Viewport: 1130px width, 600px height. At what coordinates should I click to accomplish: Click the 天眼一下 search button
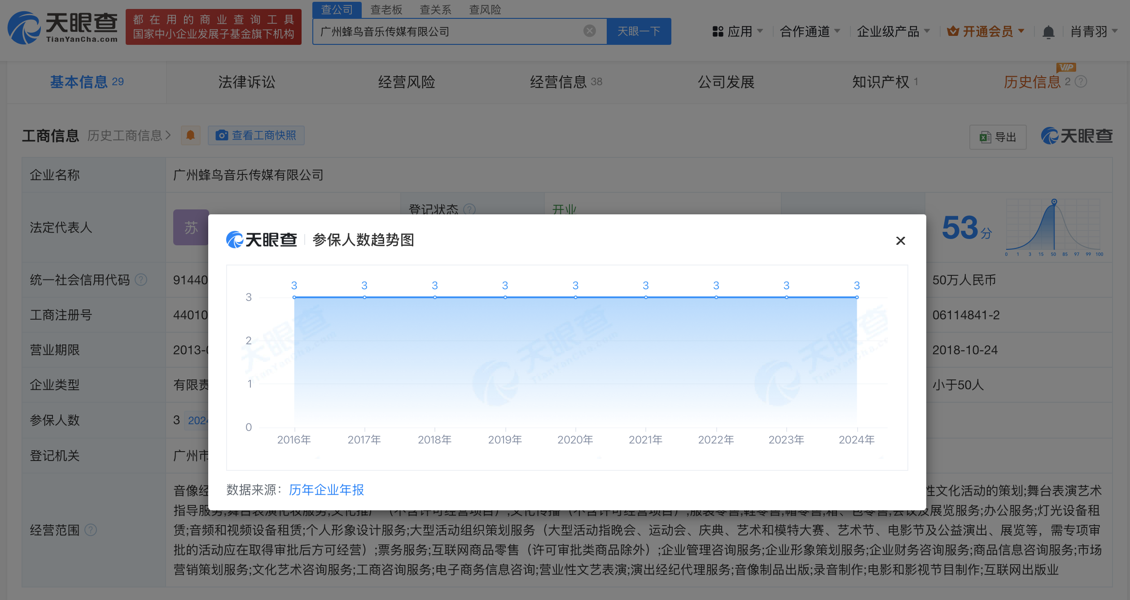coord(639,31)
